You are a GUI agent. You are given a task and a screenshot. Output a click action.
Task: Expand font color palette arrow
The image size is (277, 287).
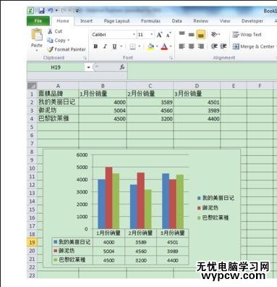(171, 46)
